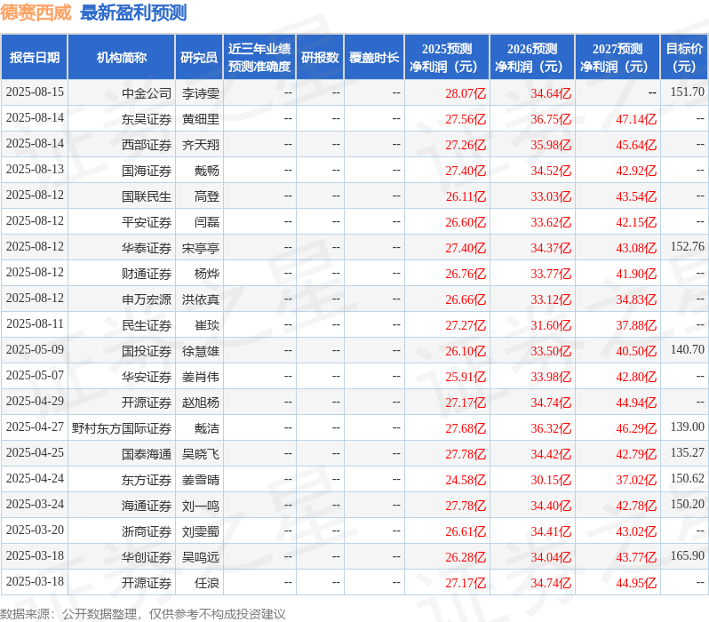Image resolution: width=709 pixels, height=622 pixels.
Task: Click analyst name 高登
Action: pyautogui.click(x=207, y=196)
